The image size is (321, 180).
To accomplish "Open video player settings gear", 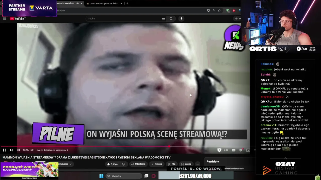I will tap(241, 150).
